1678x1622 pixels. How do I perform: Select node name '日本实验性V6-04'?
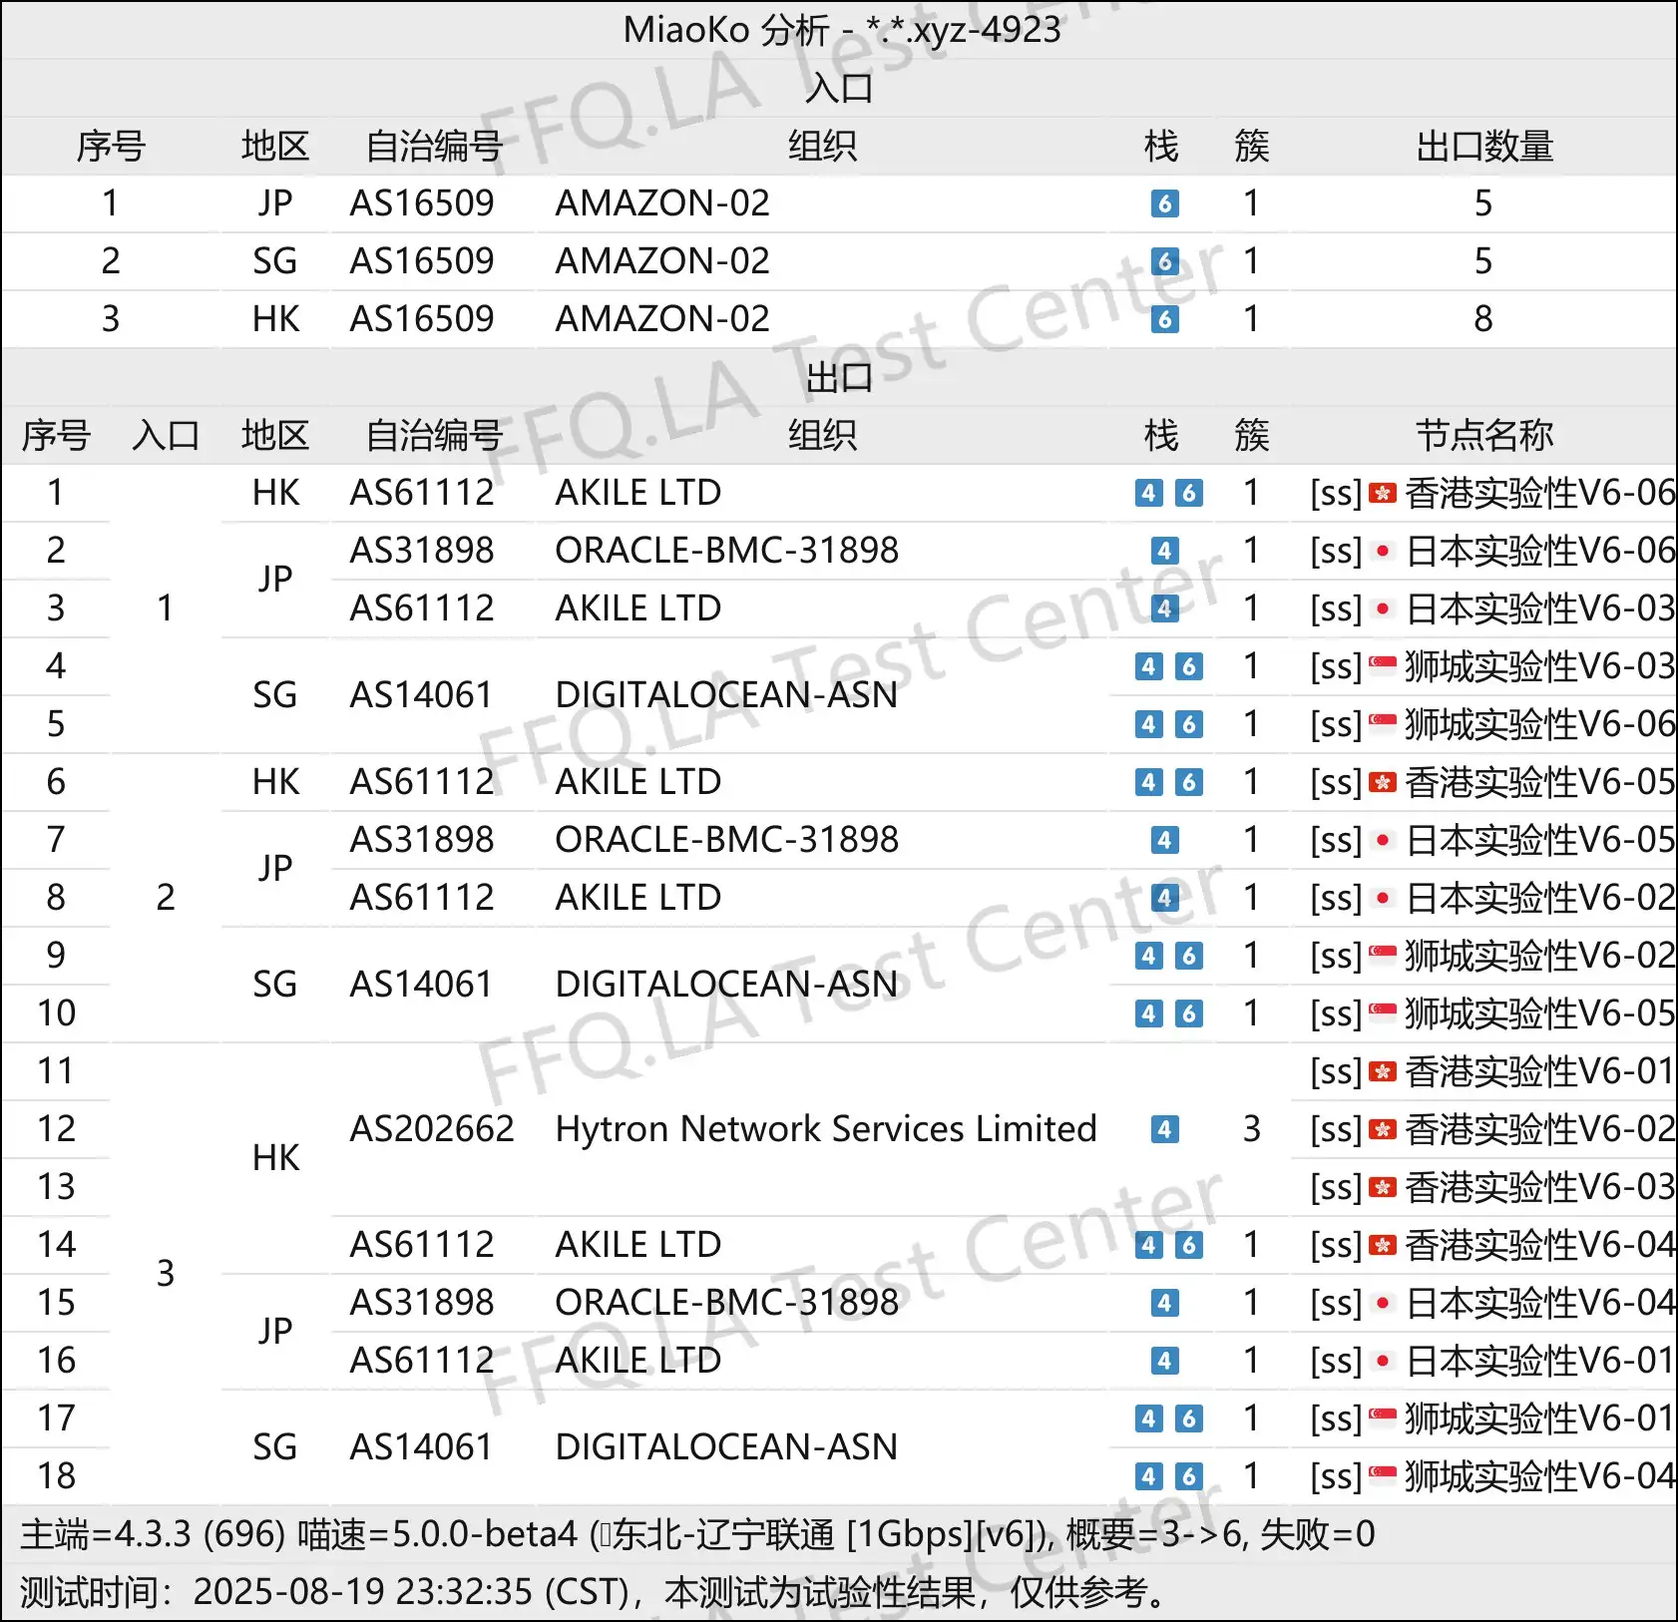click(x=1540, y=1303)
